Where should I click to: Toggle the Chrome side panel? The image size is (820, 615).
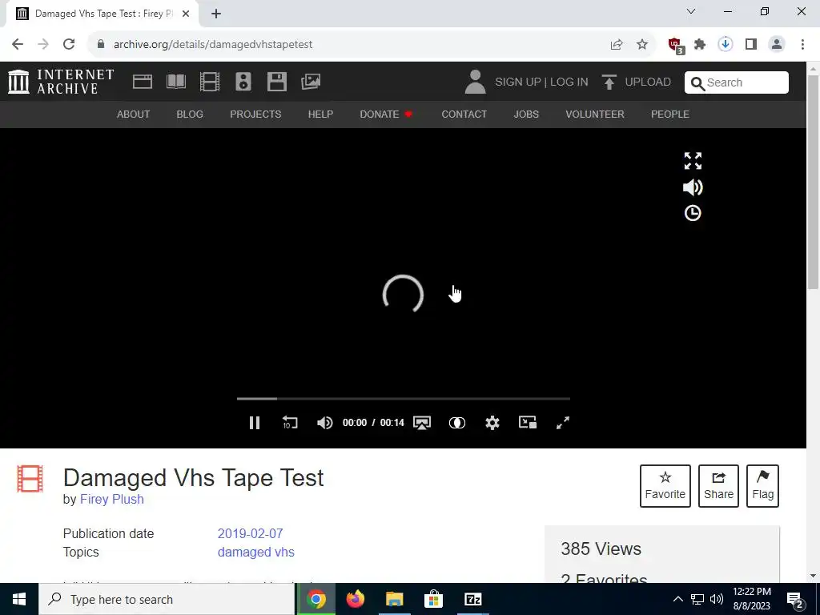[751, 45]
